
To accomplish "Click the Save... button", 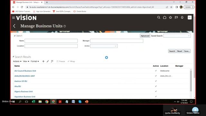I will tap(187, 51).
